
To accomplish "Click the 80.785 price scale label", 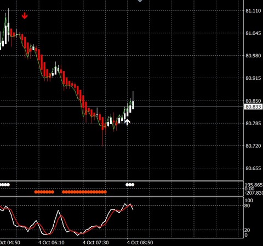I will [253, 124].
